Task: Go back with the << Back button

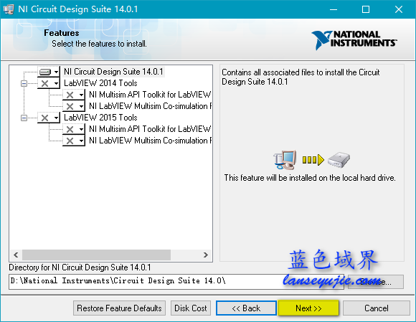Action: (x=246, y=308)
